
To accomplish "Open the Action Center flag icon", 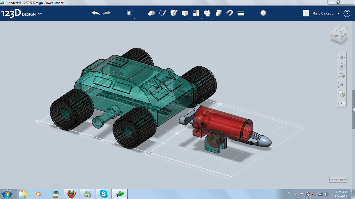I will coord(301,194).
